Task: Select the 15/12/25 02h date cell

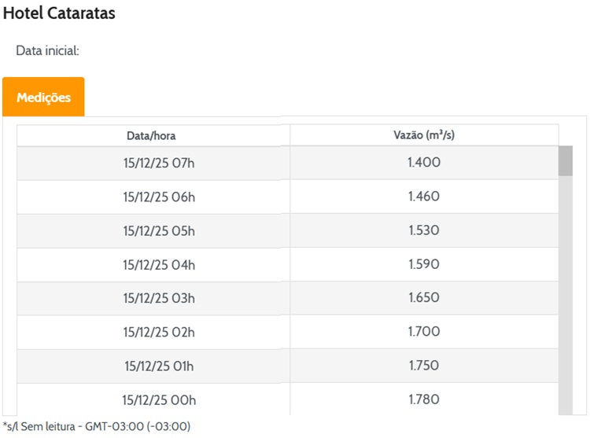Action: [159, 332]
